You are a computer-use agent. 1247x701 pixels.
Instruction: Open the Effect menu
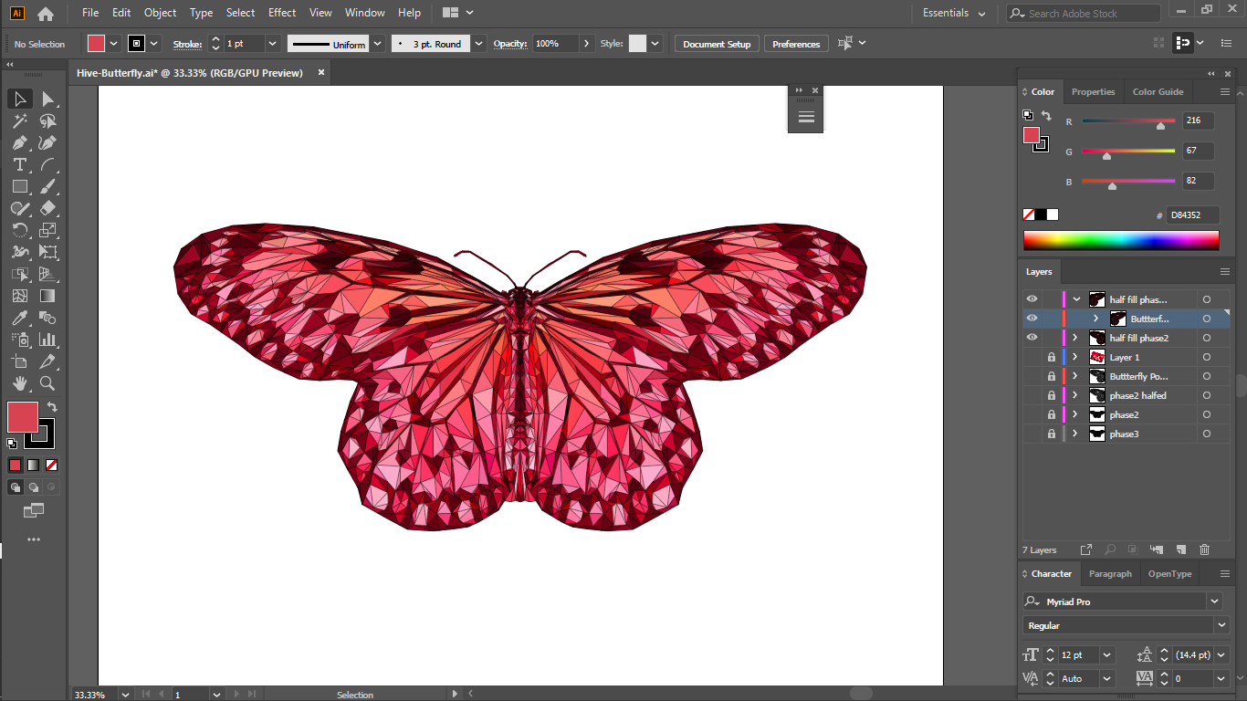click(x=282, y=13)
